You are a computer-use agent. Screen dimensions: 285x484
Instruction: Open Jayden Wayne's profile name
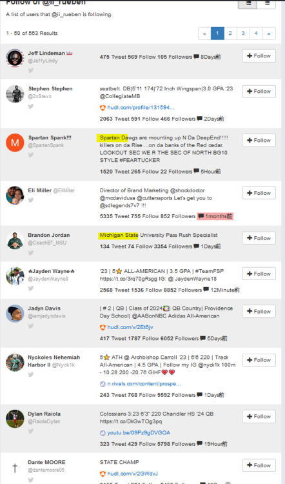tap(51, 271)
